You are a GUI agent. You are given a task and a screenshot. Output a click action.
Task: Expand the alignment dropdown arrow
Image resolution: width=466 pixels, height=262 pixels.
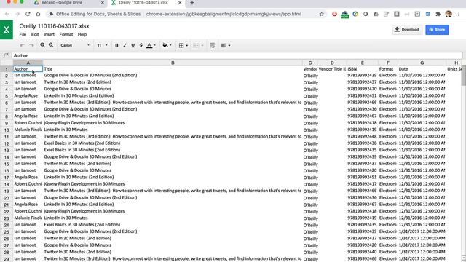point(229,45)
